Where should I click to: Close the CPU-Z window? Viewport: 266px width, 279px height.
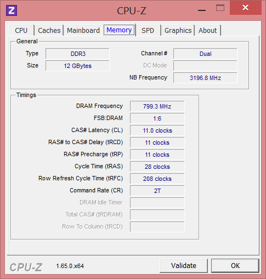pos(245,8)
